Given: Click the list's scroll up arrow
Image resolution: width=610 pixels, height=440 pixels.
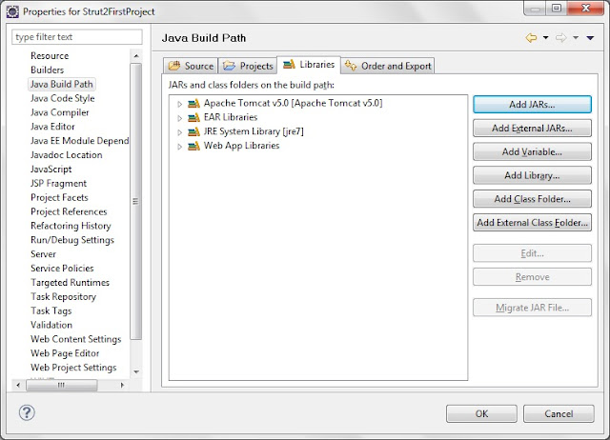Looking at the screenshot, I should pos(136,56).
